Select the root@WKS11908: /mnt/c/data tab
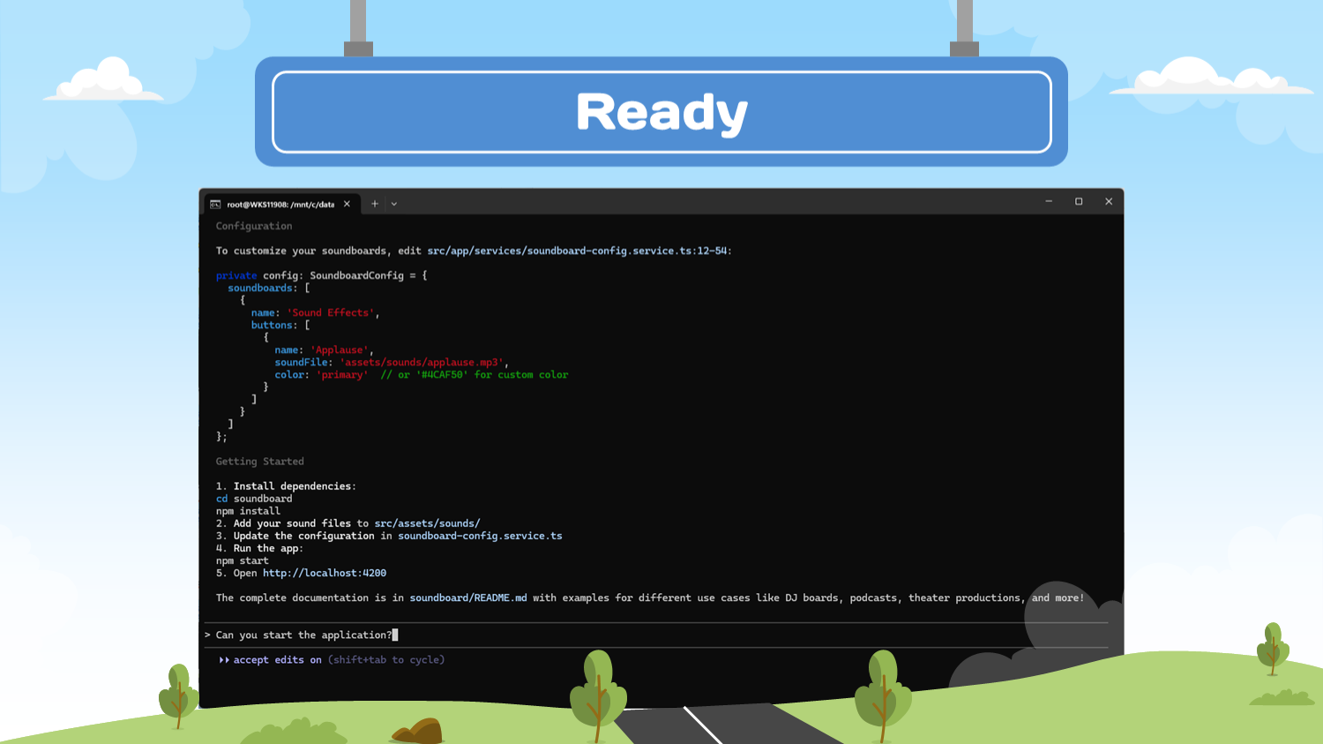Screen dimensions: 1323x744 click(280, 204)
